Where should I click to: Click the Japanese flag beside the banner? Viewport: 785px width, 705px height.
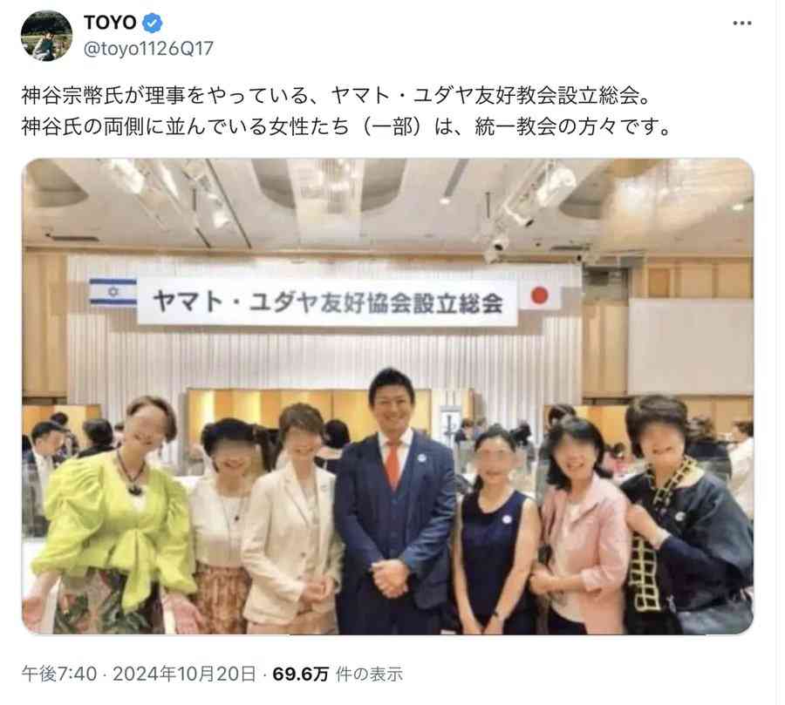coord(539,295)
